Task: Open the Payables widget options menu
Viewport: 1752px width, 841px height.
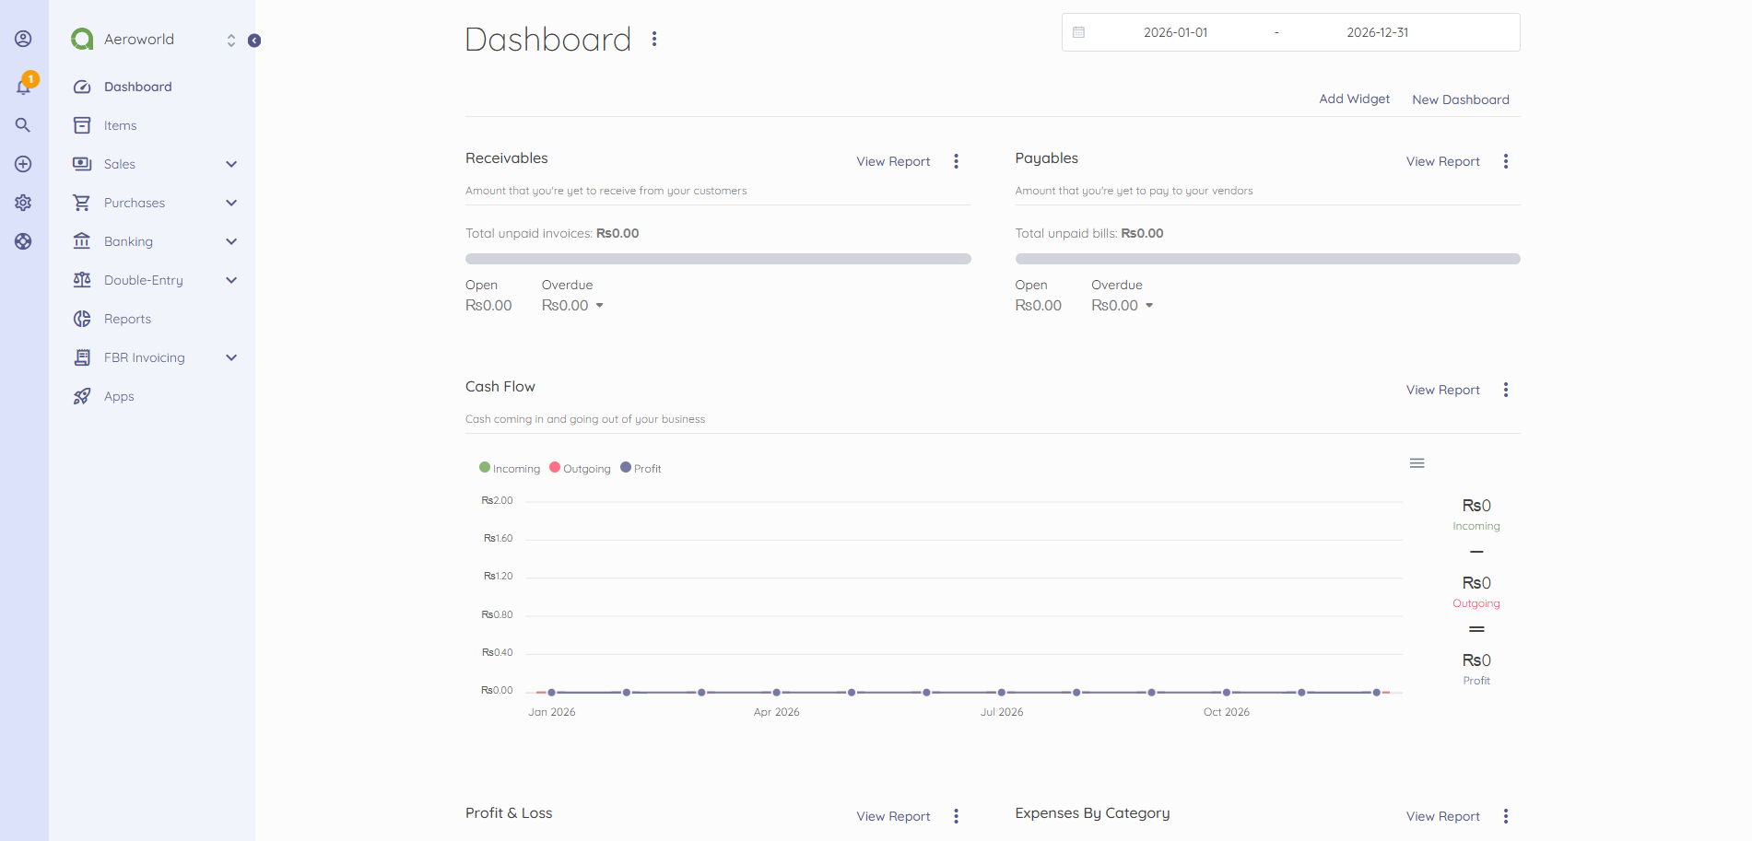Action: (1506, 161)
